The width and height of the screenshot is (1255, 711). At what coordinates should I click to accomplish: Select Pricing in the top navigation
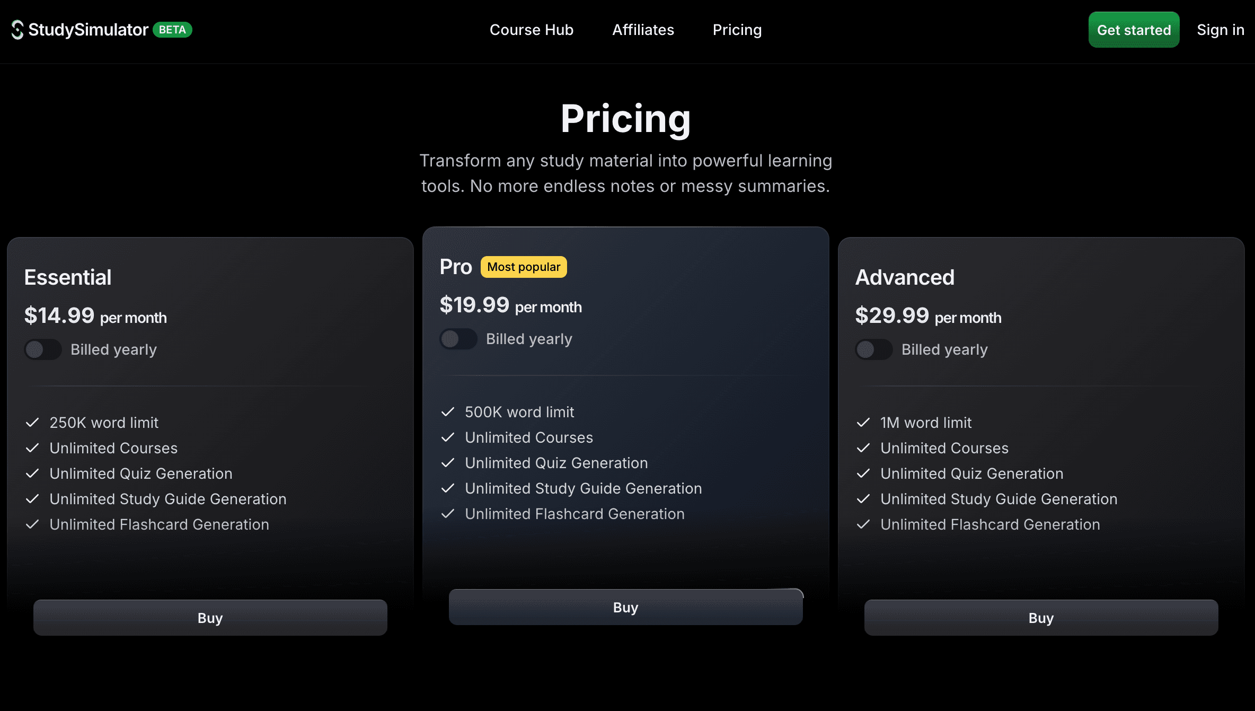(737, 30)
